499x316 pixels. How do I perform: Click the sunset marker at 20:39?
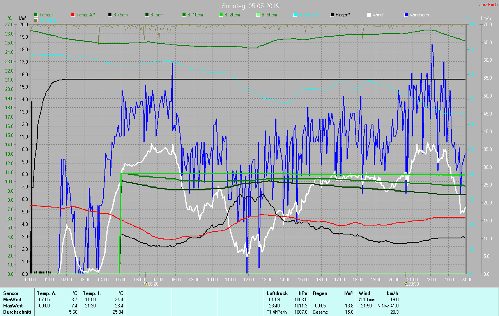pos(405,284)
